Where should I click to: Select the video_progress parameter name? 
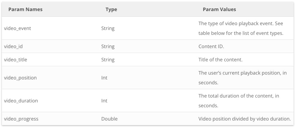(21, 119)
